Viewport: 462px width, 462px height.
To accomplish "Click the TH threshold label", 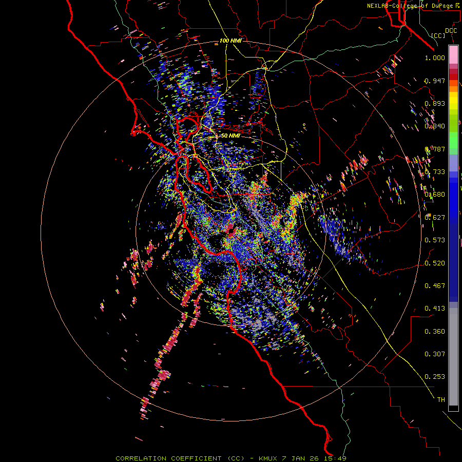I will tap(441, 400).
